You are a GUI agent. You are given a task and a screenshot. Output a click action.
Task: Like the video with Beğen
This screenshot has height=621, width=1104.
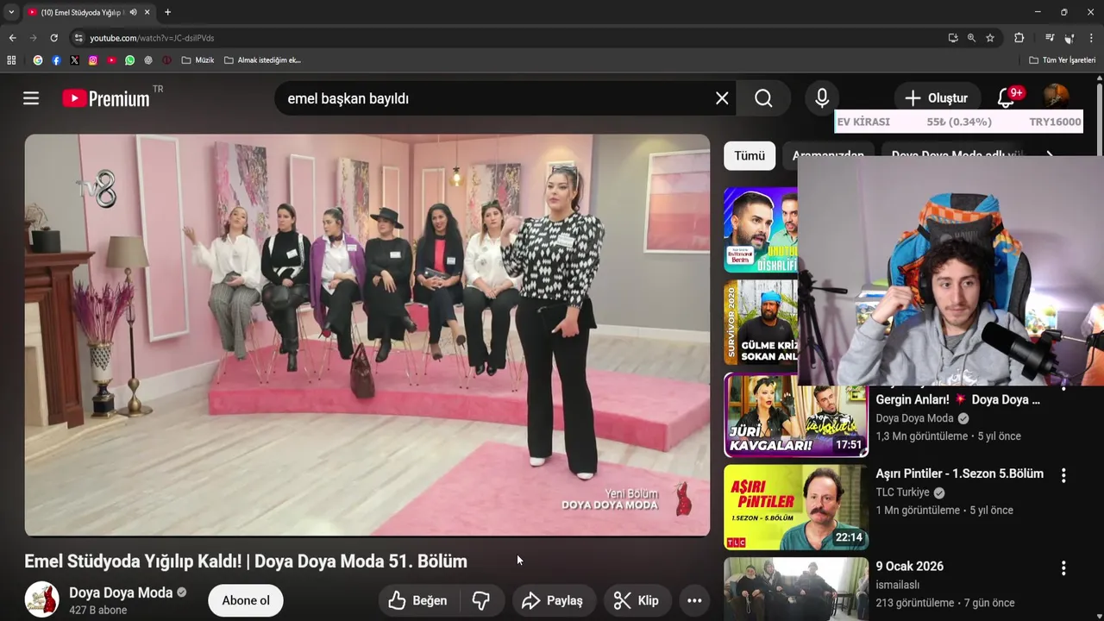tap(417, 600)
